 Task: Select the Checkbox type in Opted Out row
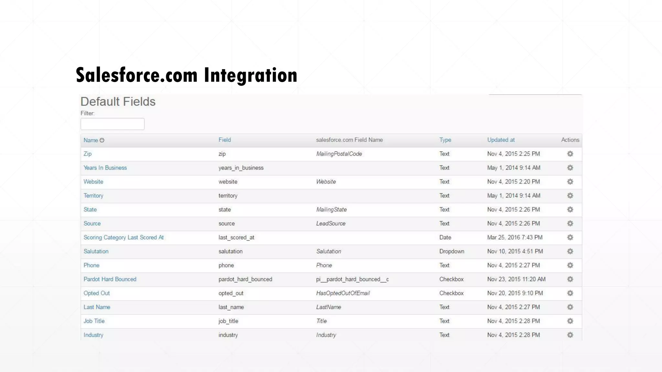(451, 293)
